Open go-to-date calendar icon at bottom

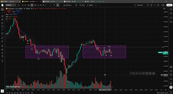click(32, 93)
